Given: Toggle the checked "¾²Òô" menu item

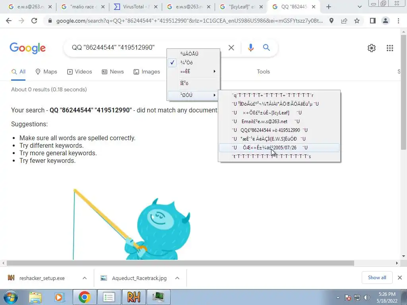Looking at the screenshot, I should click(x=194, y=62).
